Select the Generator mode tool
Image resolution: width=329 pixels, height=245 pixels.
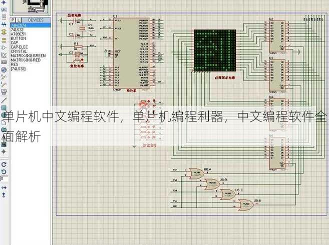coord(4,69)
